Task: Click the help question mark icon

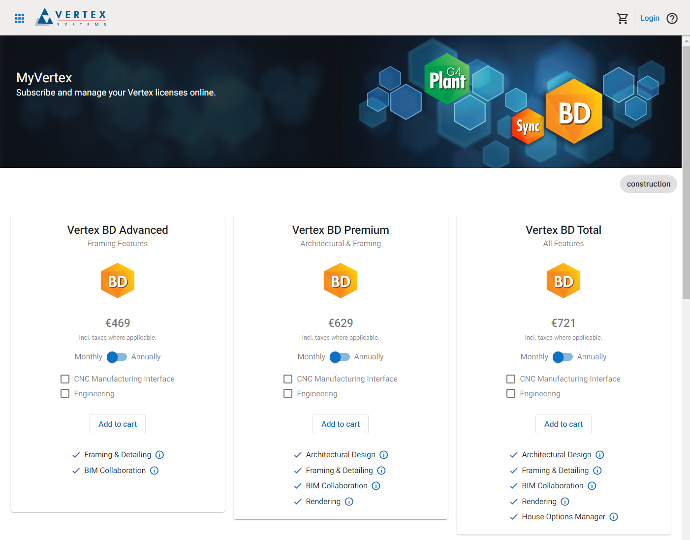Action: coord(672,18)
